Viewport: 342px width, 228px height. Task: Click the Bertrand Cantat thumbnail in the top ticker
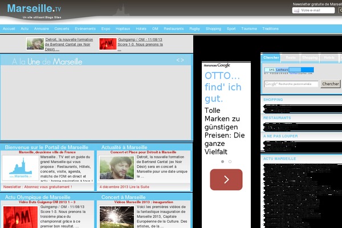[35, 44]
